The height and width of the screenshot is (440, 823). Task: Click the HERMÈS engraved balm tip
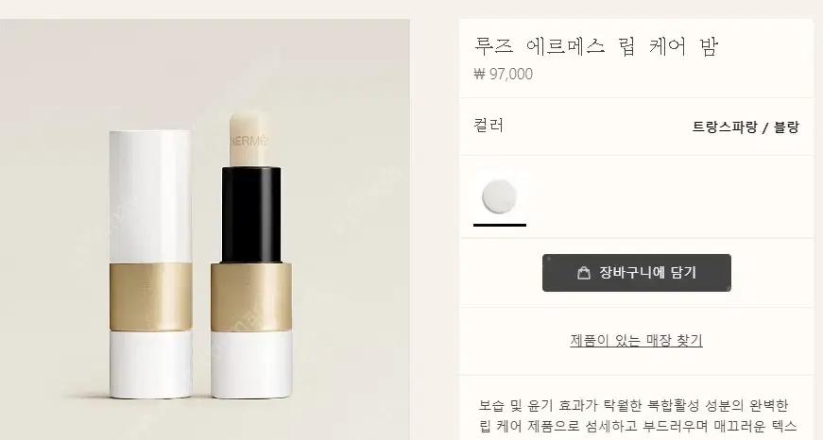249,140
